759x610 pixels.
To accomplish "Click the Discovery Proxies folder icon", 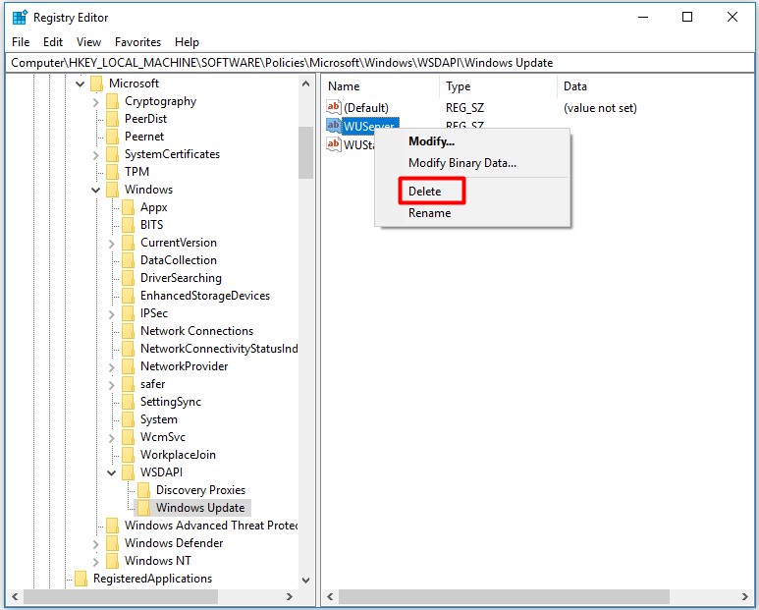I will (x=143, y=490).
